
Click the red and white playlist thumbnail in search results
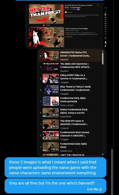click(x=47, y=37)
